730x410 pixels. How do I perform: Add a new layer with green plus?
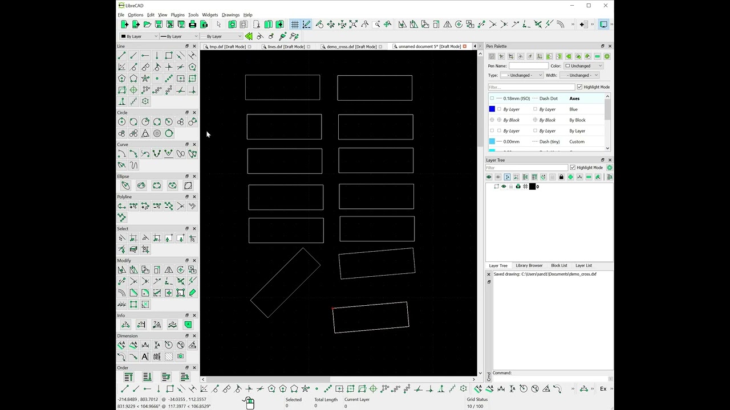[x=570, y=177]
